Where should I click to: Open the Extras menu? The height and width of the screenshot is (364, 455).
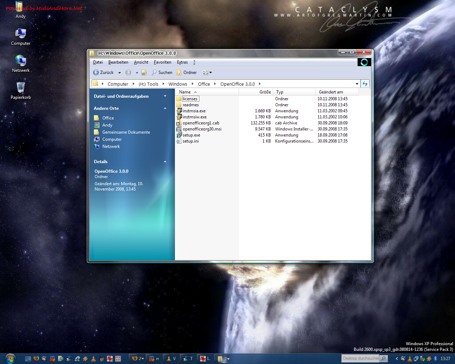point(182,62)
